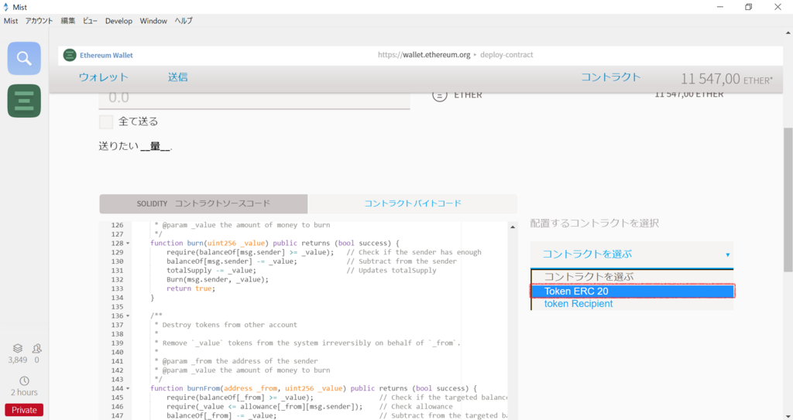793x420 pixels.
Task: Choose コントラクトを選ぶ placeholder option in list
Action: pyautogui.click(x=633, y=277)
